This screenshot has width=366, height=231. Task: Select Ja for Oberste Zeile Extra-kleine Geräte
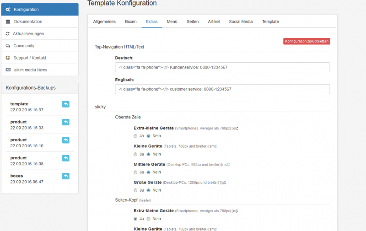[x=135, y=136]
